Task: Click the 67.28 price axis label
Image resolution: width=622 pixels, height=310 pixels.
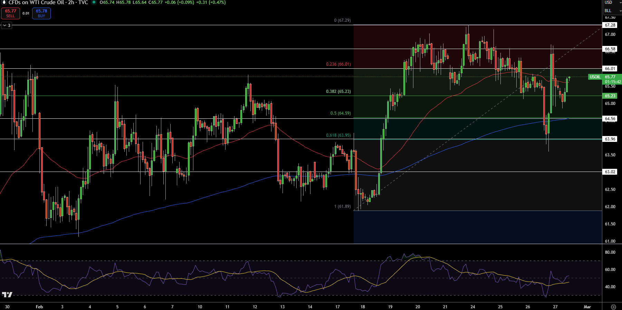Action: point(610,25)
